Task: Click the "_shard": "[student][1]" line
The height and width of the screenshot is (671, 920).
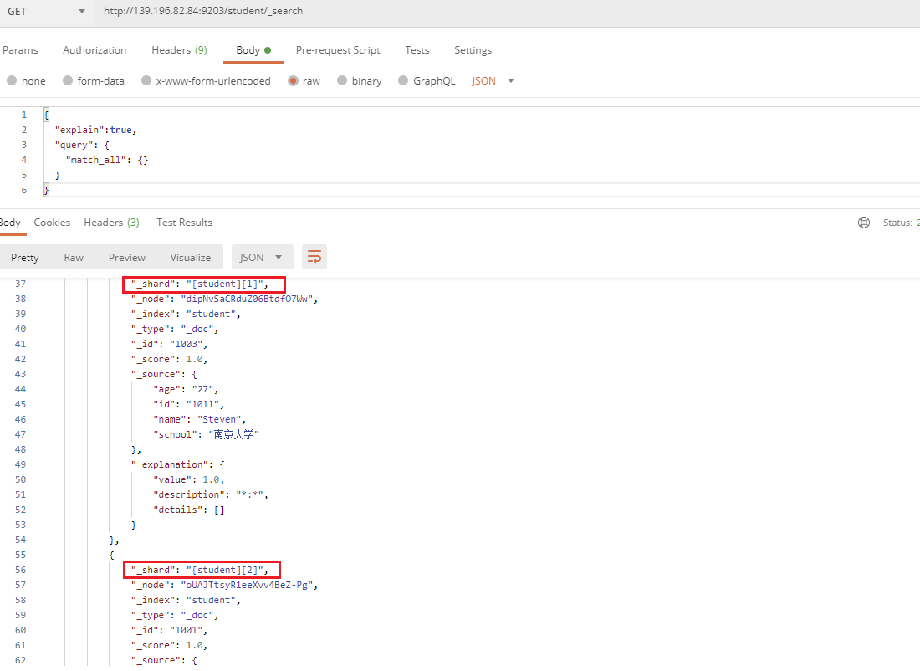Action: (x=200, y=284)
